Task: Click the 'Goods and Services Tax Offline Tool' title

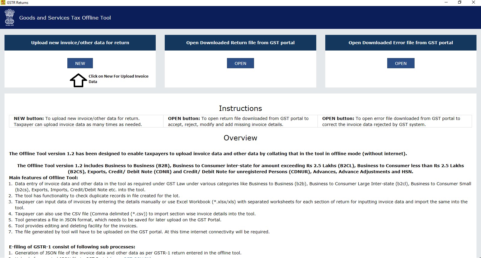Action: [65, 18]
